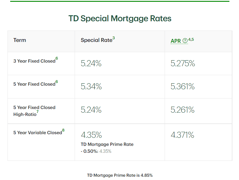Select the 5 Year Variable Closed row label
This screenshot has width=239, height=180.
point(37,133)
